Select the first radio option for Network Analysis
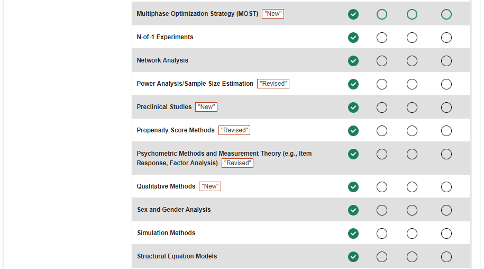Screen dimensions: 484x269 [353, 61]
